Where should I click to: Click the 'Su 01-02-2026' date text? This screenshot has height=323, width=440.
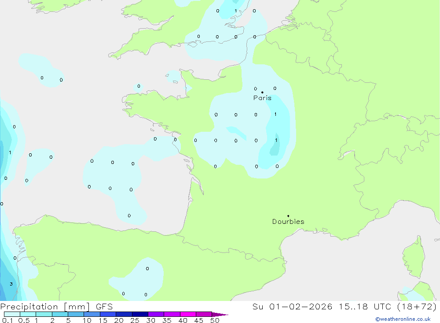(292, 306)
